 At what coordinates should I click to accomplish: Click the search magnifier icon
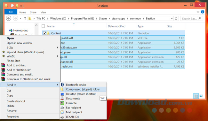coord(200,19)
